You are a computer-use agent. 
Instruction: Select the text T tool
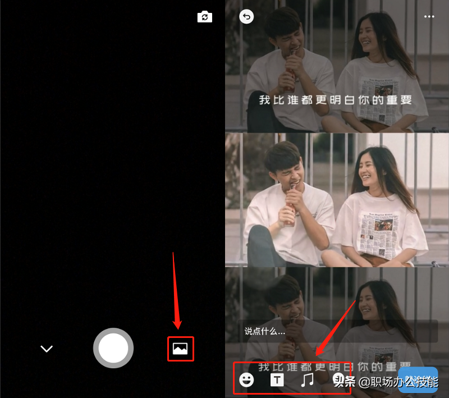[277, 380]
